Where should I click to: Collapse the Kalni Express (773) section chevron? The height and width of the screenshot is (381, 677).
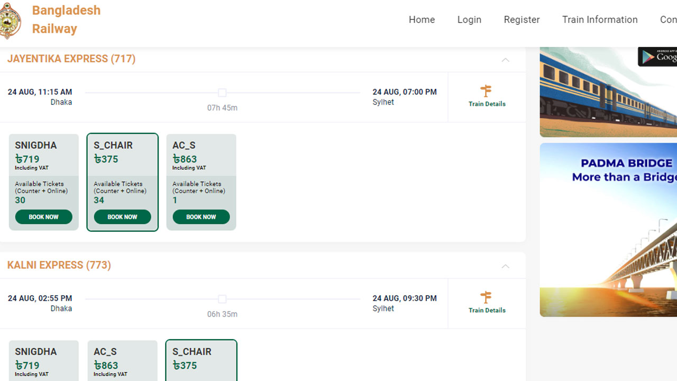(505, 266)
